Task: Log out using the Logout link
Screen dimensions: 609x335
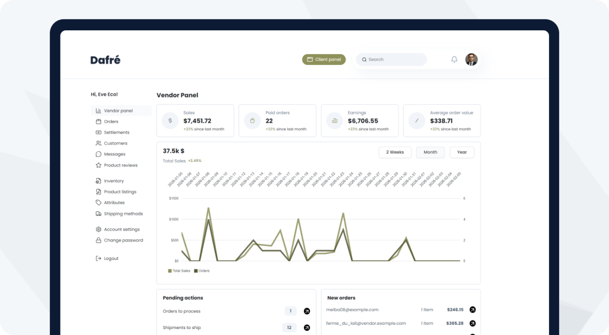Action: pos(111,258)
